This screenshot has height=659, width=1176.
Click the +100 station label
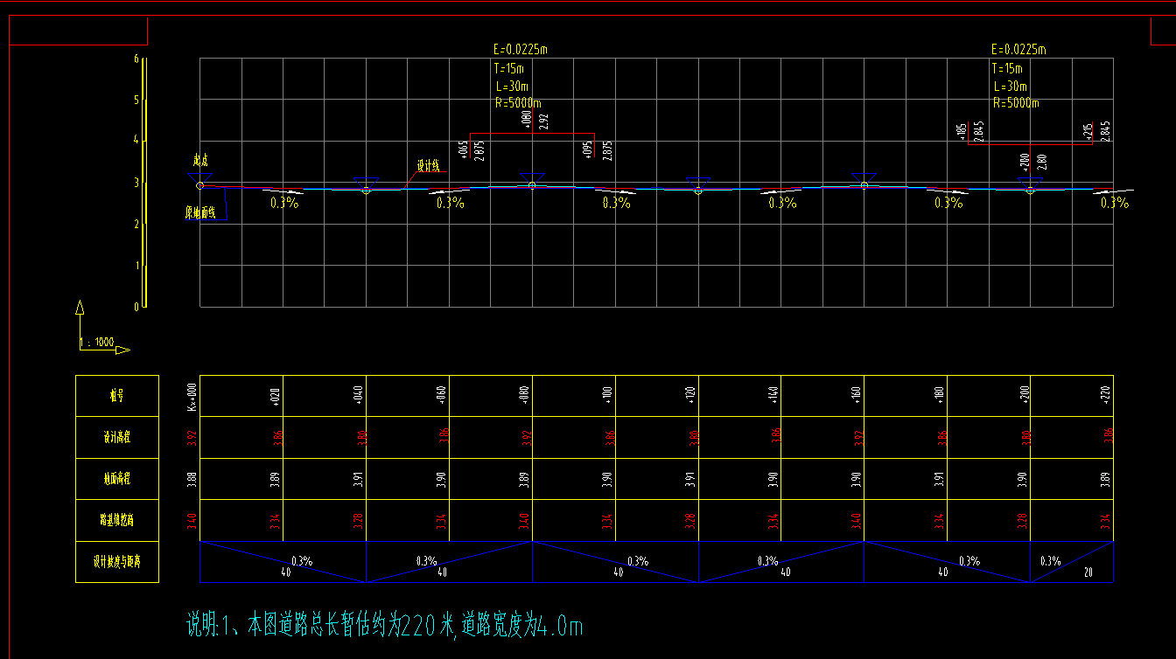tap(608, 397)
